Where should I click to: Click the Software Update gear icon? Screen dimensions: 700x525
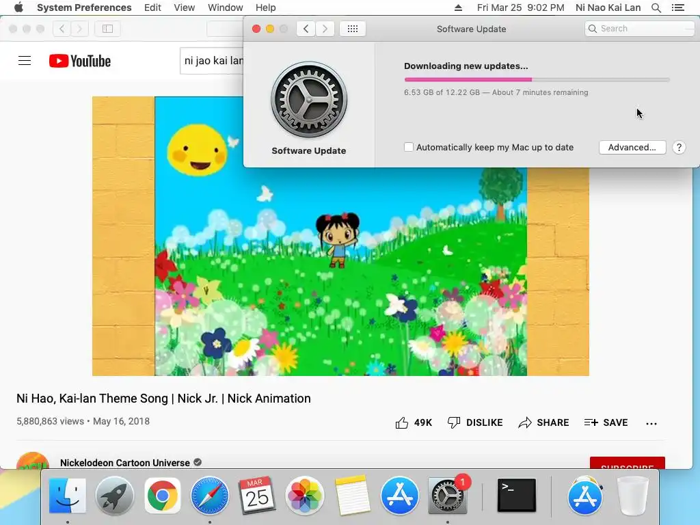click(x=308, y=100)
